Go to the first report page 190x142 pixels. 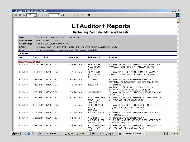click(42, 15)
